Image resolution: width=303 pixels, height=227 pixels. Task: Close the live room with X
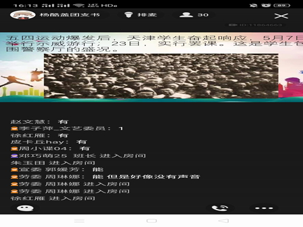pos(281,16)
